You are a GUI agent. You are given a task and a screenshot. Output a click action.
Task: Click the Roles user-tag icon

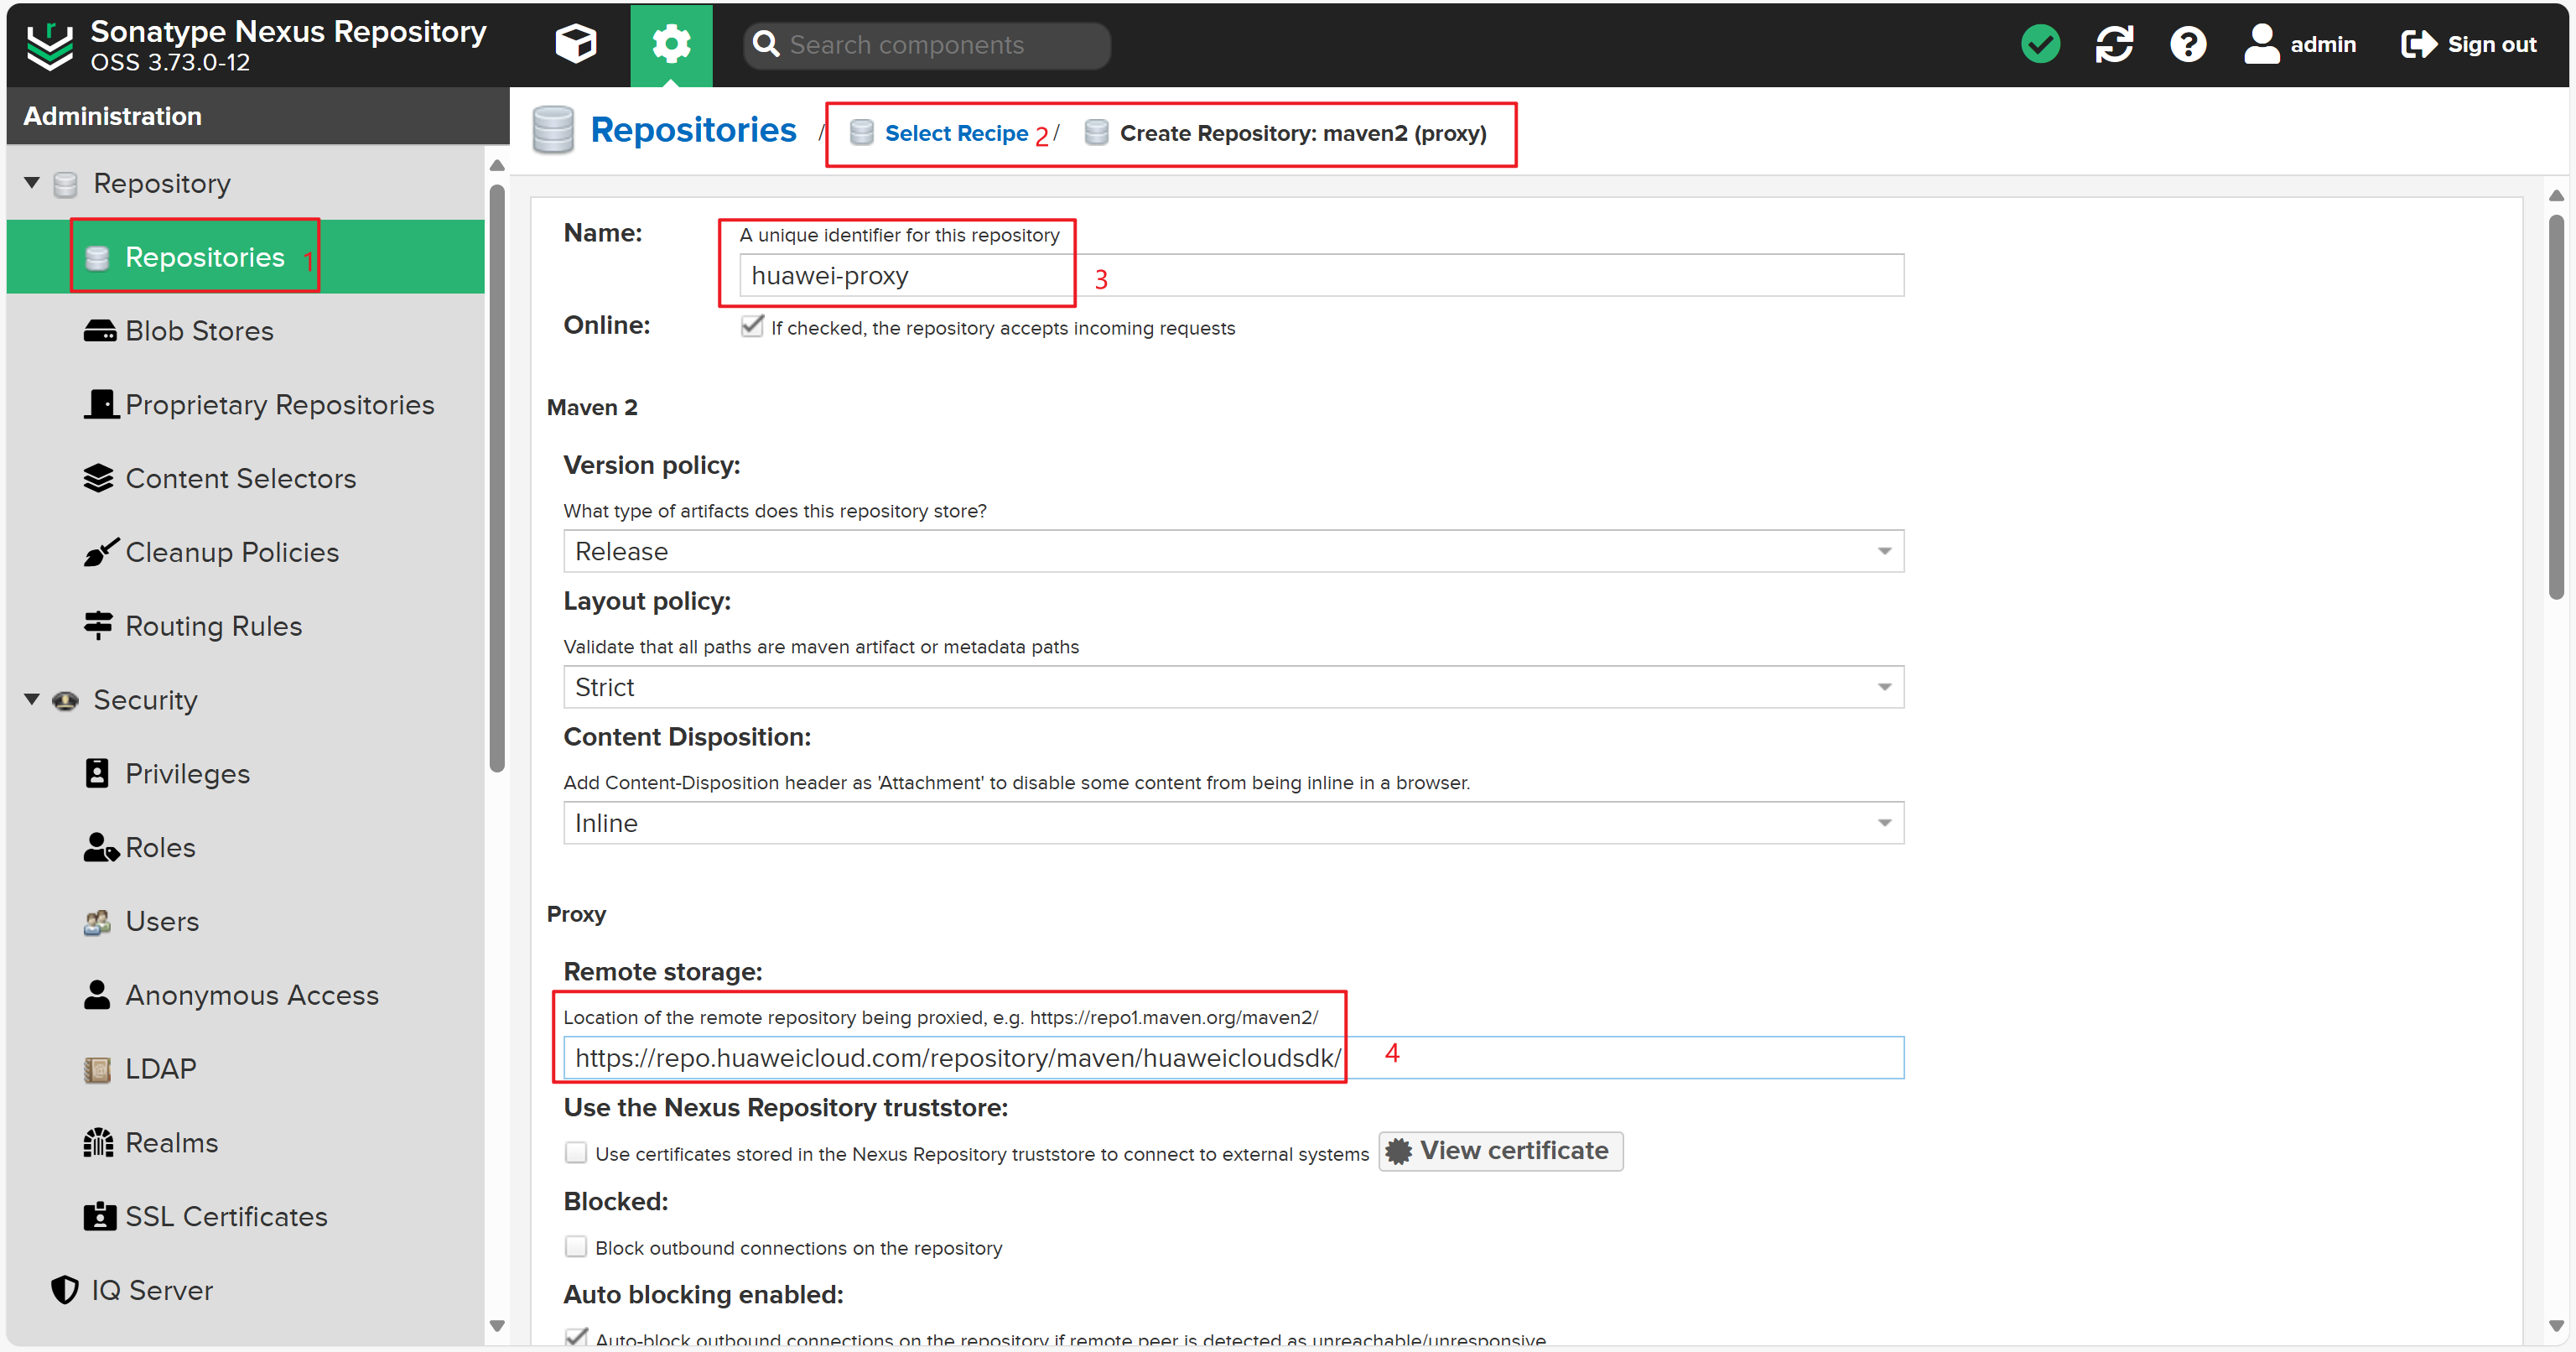101,847
